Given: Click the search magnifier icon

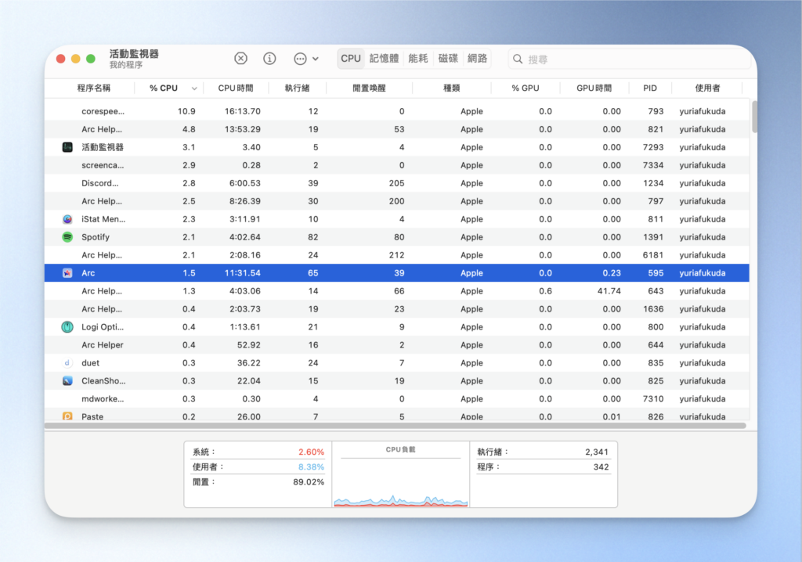Looking at the screenshot, I should (x=518, y=59).
